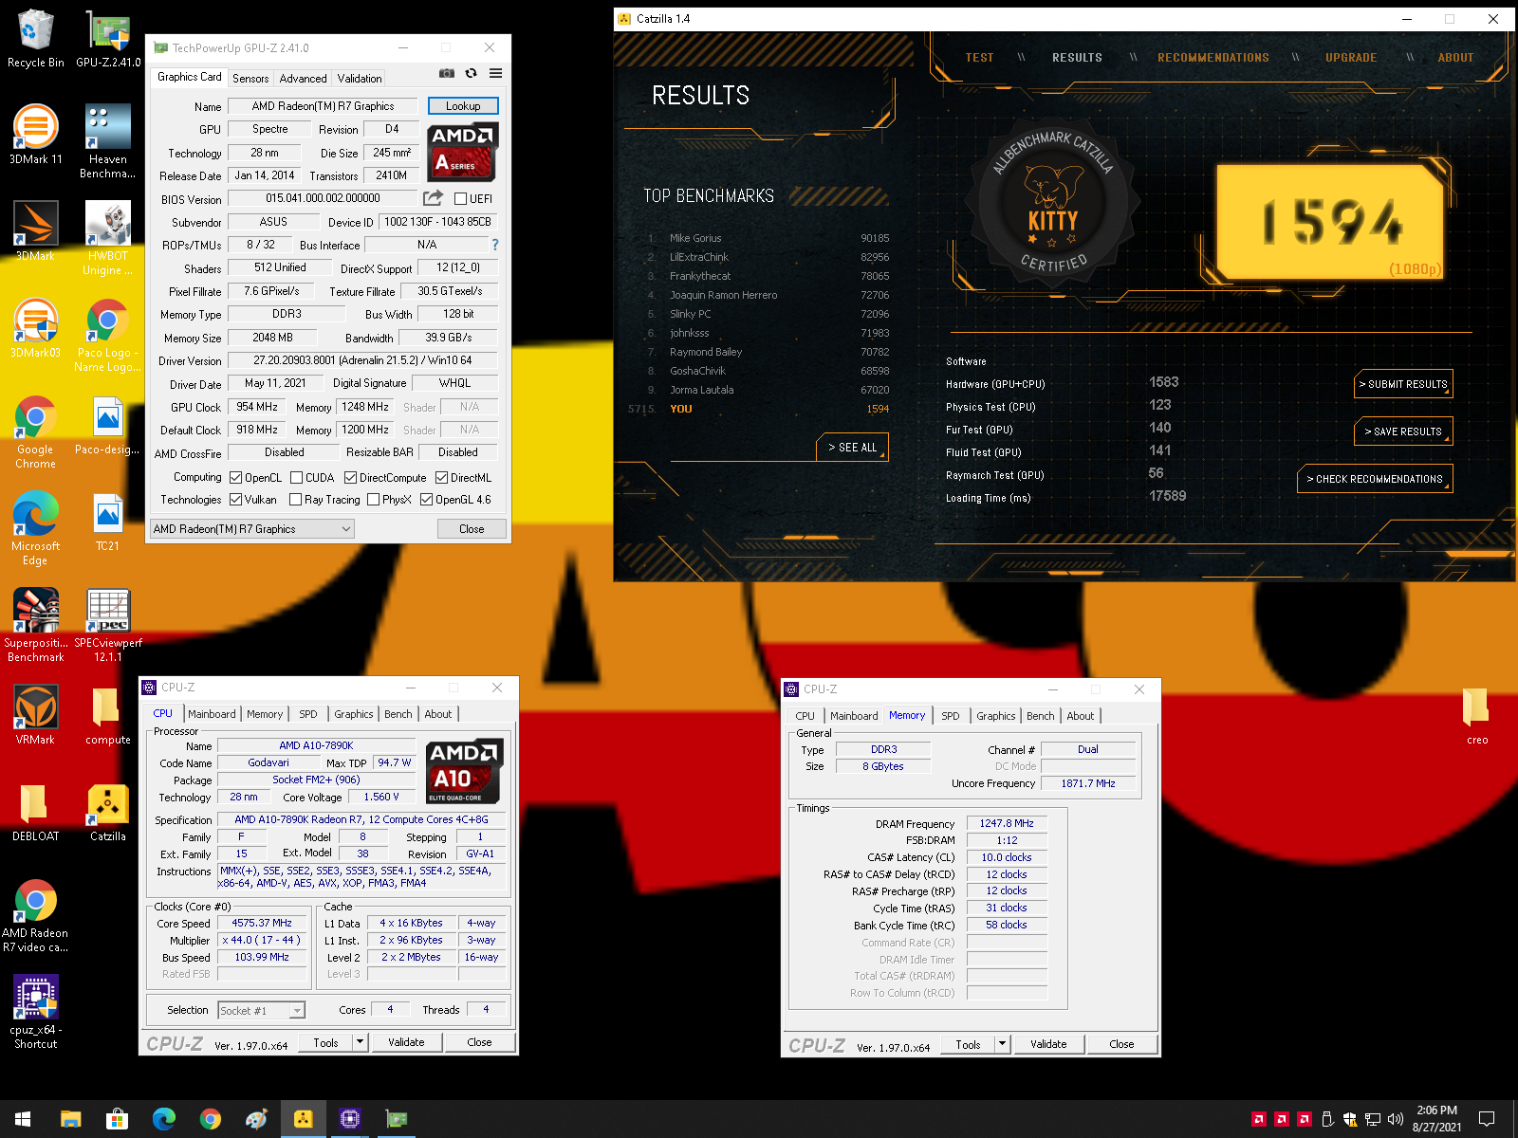
Task: Click the Windows Start button
Action: pos(23,1119)
